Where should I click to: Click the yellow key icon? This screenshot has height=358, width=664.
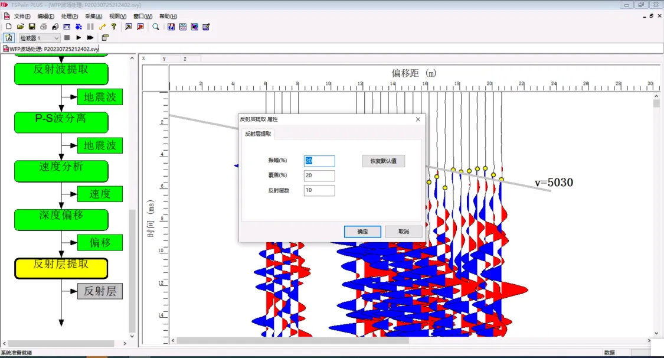point(102,27)
